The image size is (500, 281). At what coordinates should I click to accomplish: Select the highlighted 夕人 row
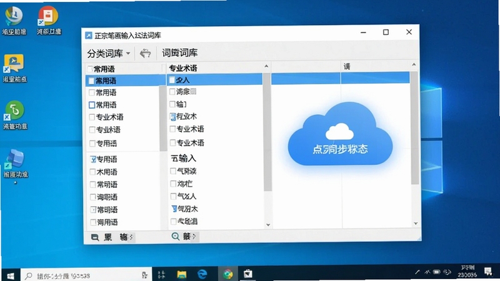tap(215, 80)
